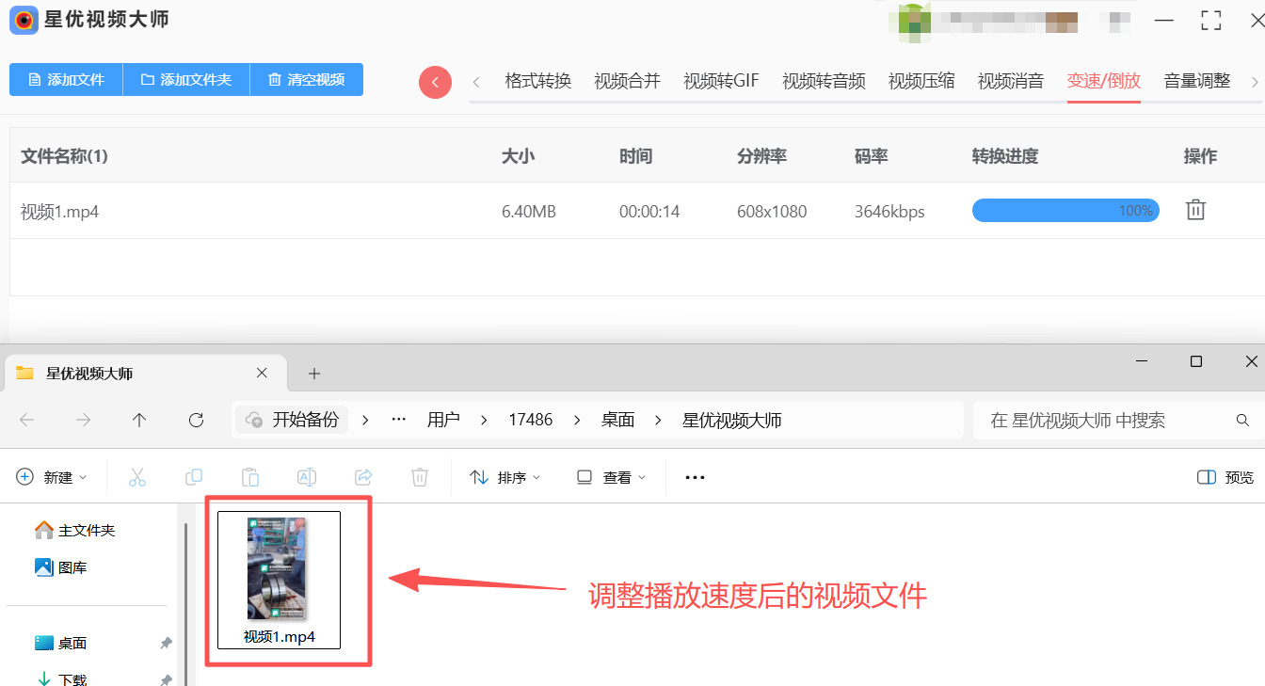Click the copy icon in Explorer toolbar
The height and width of the screenshot is (686, 1265).
pos(194,477)
